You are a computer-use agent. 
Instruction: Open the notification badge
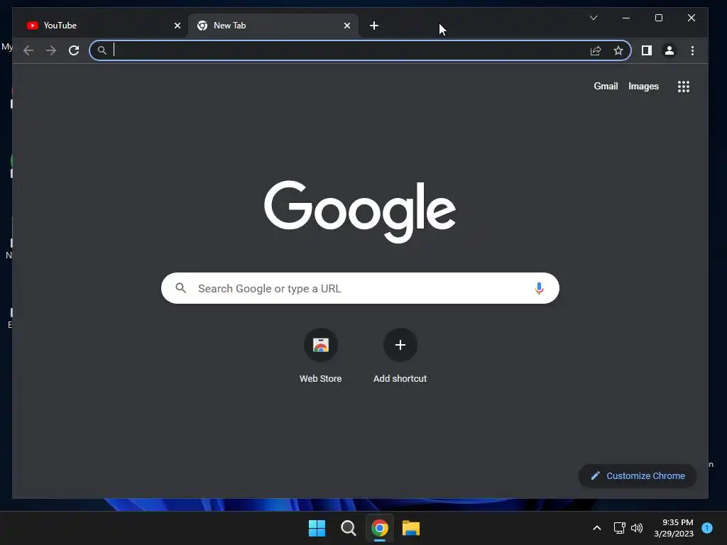[x=707, y=528]
